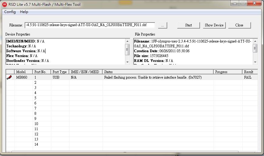Click the Creation Date line in File Properties

tap(162, 51)
